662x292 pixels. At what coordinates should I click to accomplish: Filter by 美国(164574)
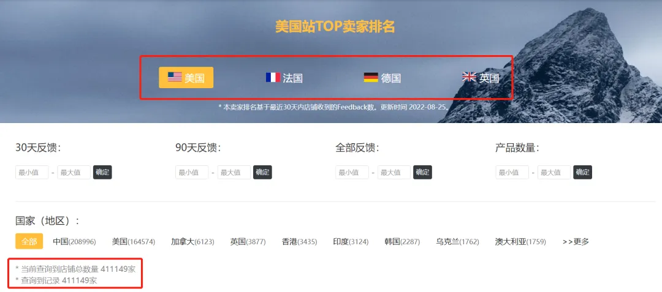[134, 242]
